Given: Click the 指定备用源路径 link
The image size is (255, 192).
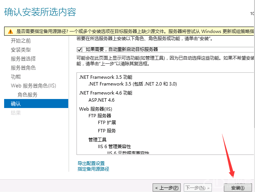Looking at the screenshot, I should [93, 169].
